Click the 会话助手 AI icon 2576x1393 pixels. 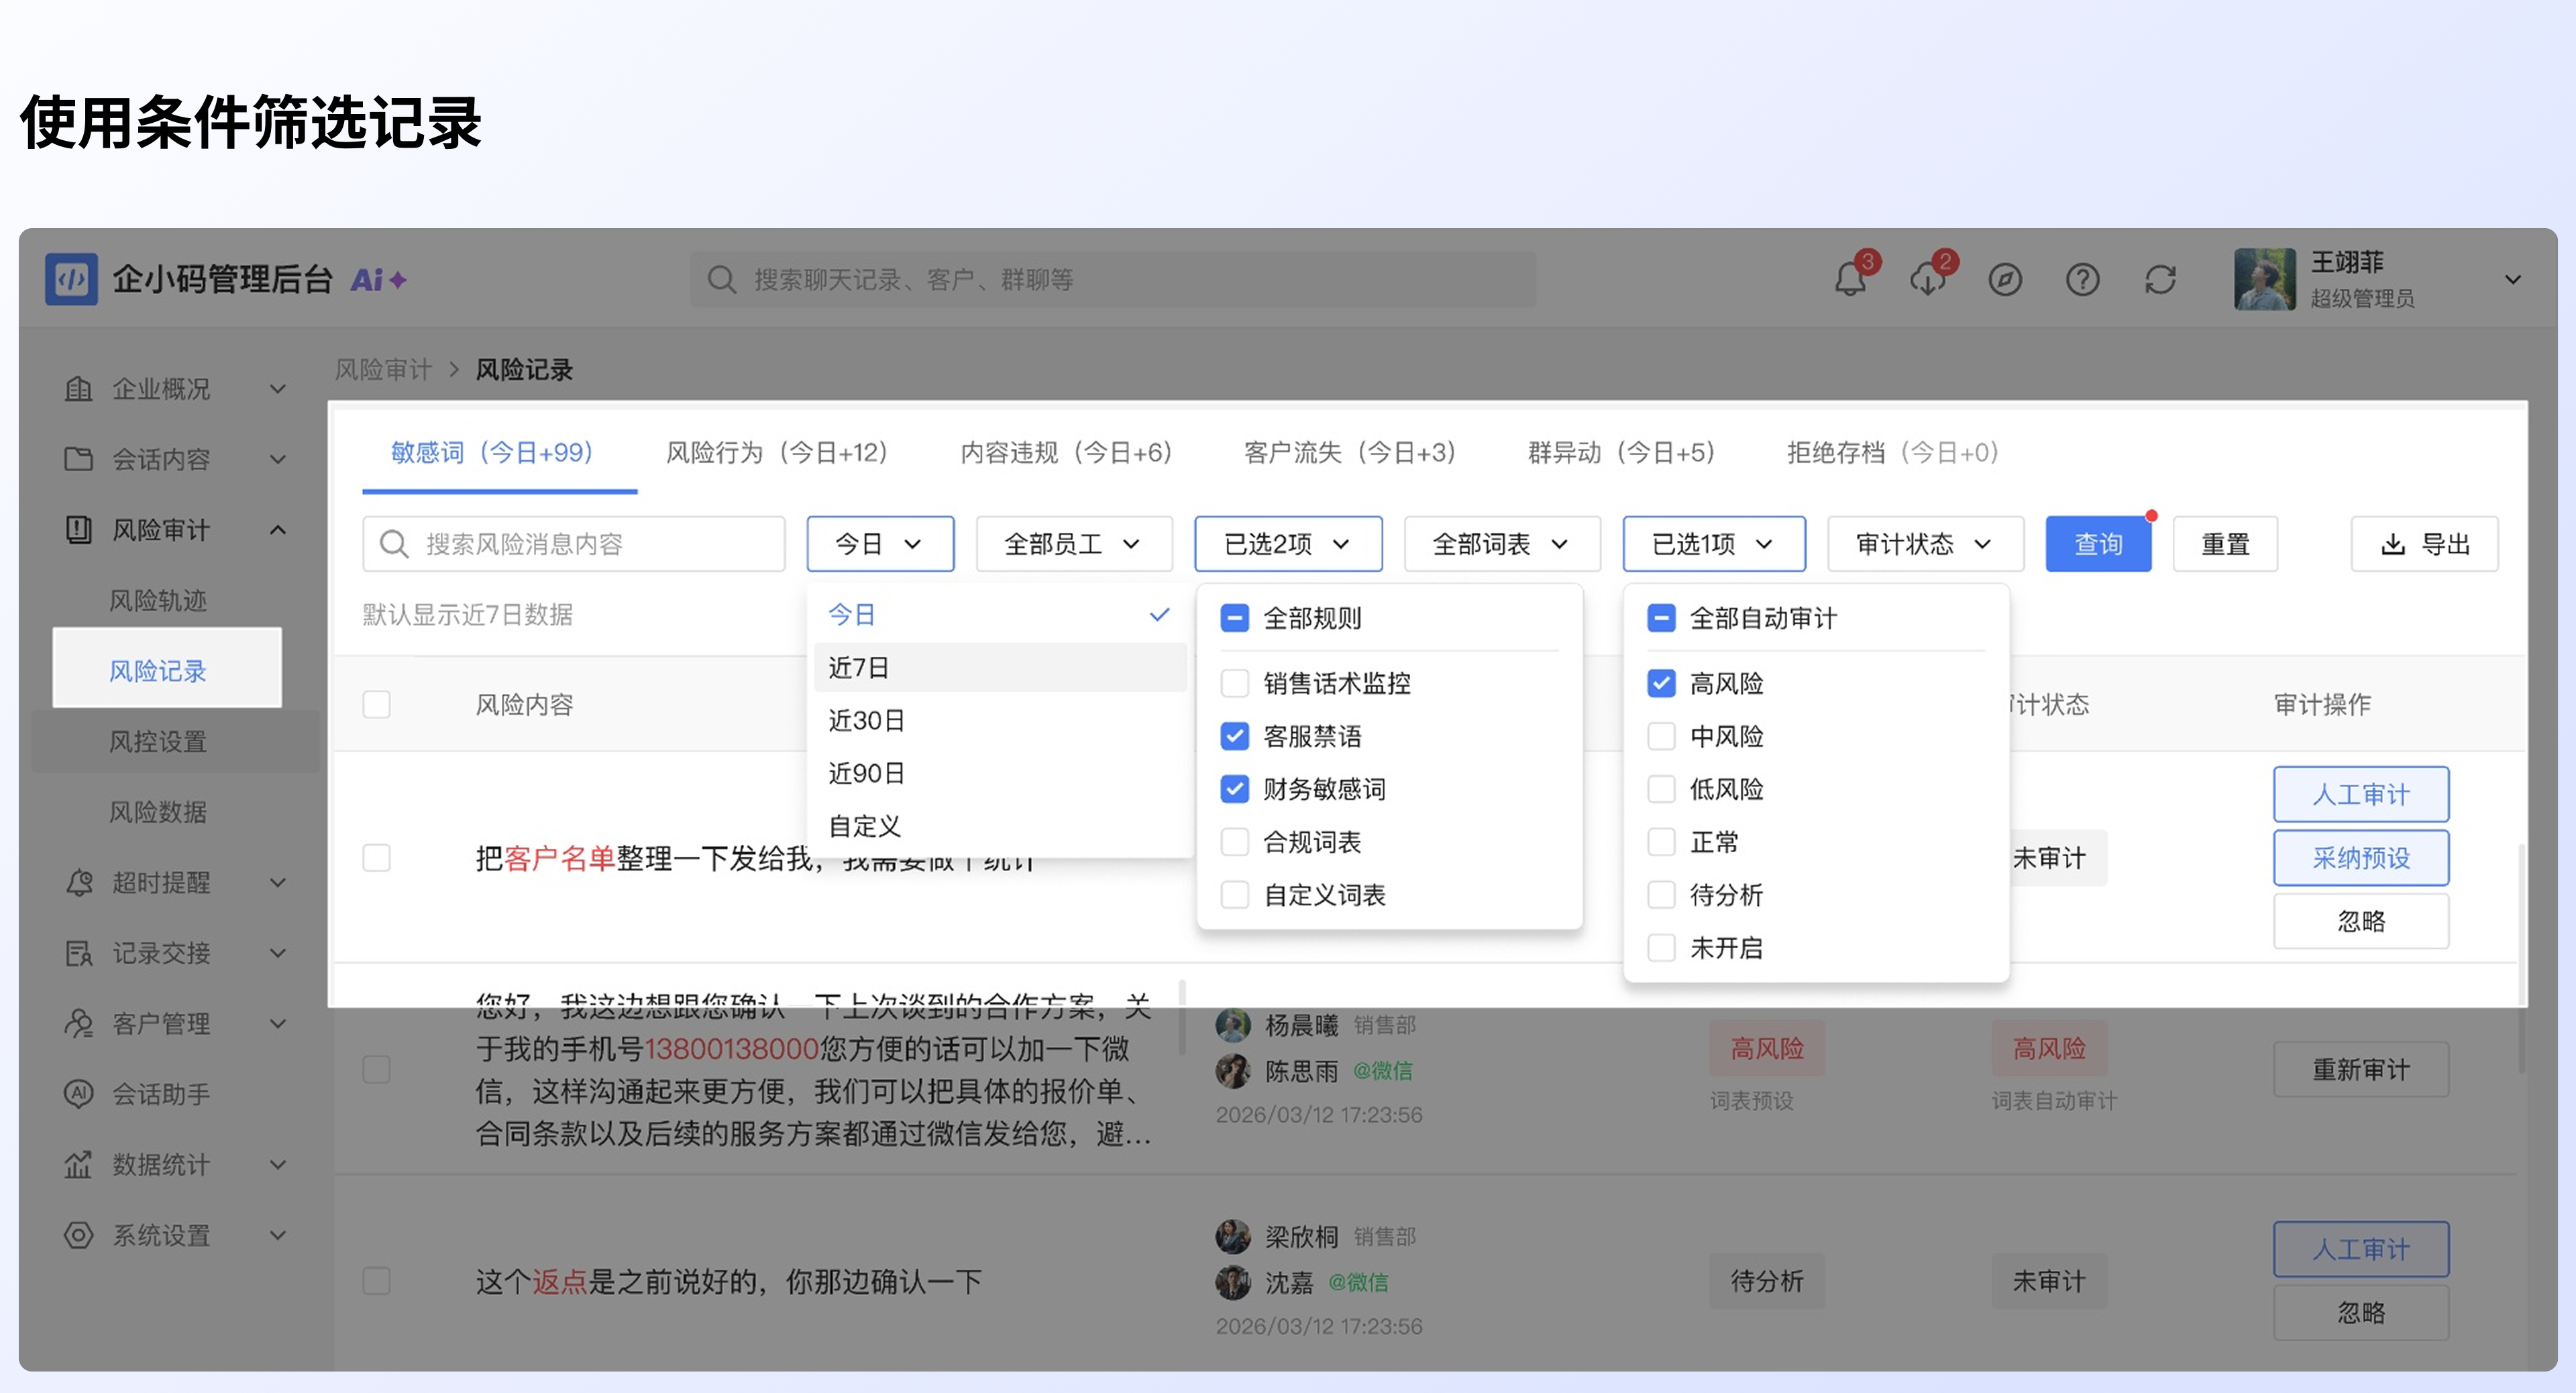click(x=78, y=1094)
